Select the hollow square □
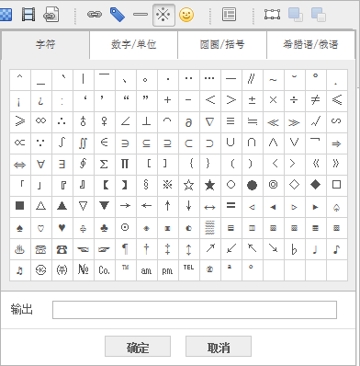Image resolution: width=360 pixels, height=366 pixels. click(x=336, y=185)
